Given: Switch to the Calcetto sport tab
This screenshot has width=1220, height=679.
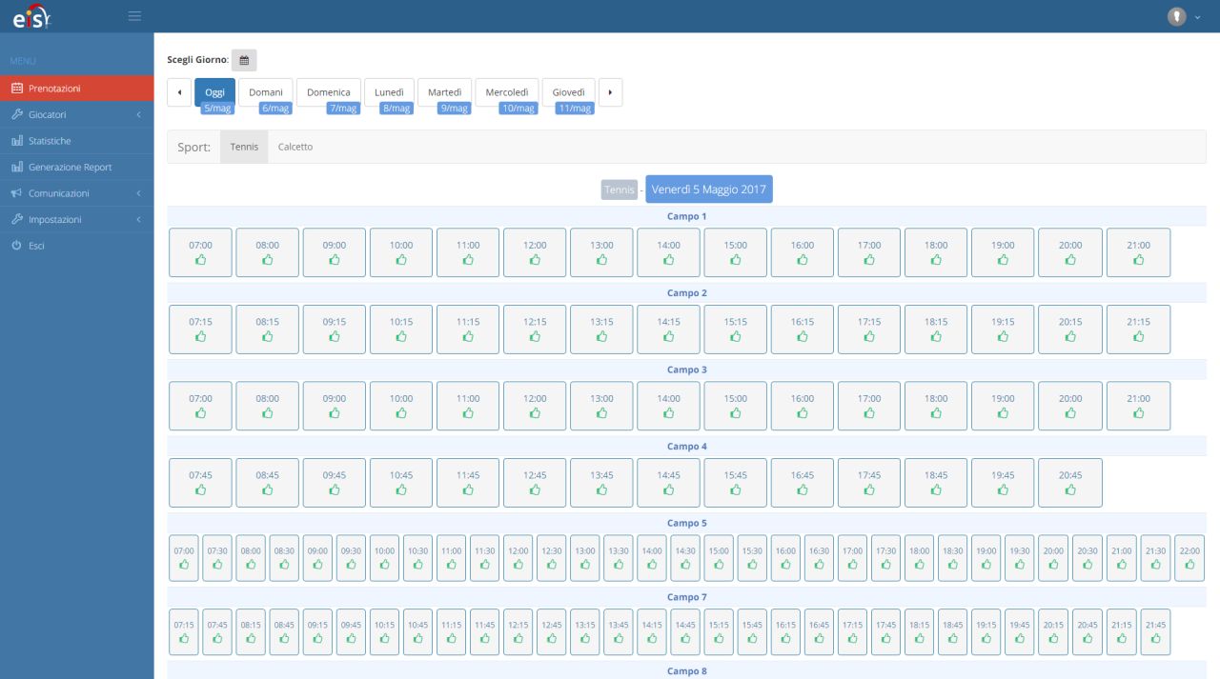Looking at the screenshot, I should pyautogui.click(x=295, y=147).
